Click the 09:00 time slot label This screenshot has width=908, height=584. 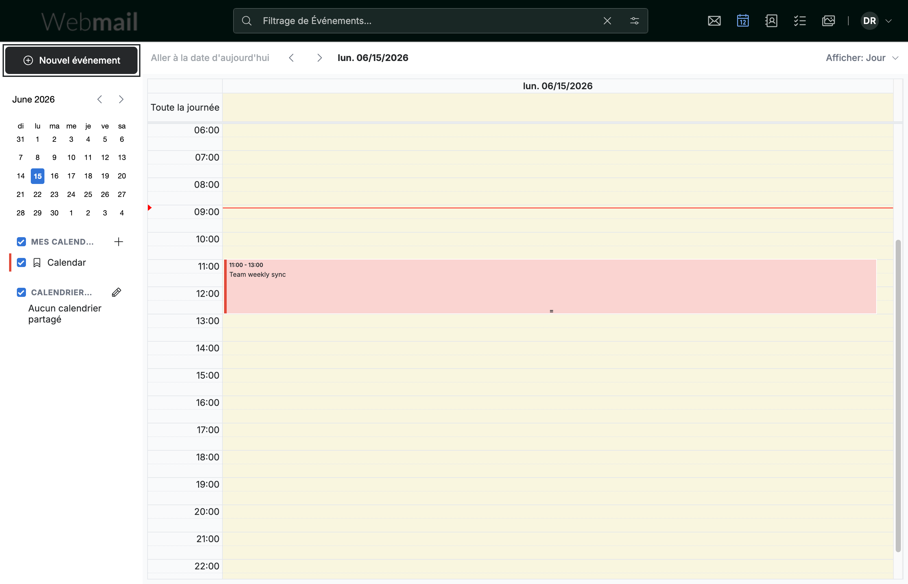pos(207,212)
